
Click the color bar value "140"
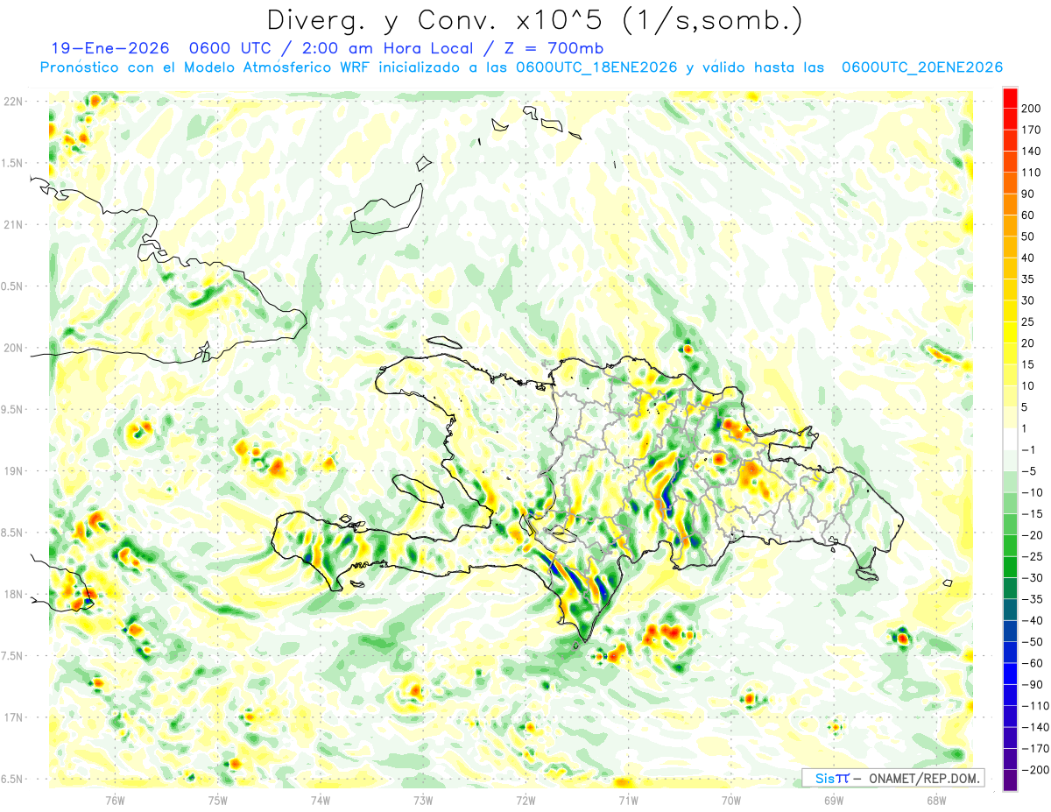point(1032,151)
